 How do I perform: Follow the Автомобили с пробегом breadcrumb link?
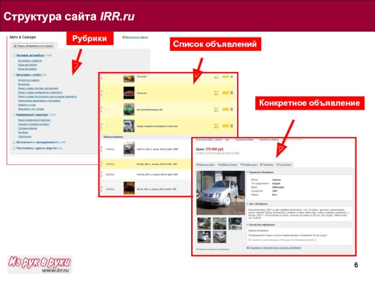click(x=269, y=139)
